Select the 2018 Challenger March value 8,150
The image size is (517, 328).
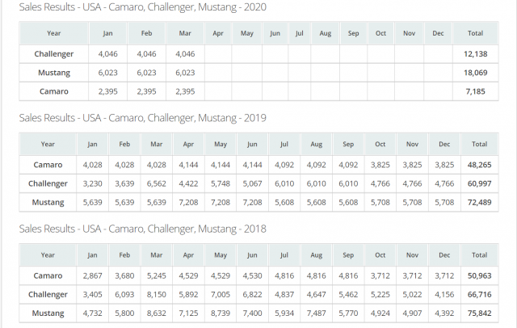coord(158,294)
